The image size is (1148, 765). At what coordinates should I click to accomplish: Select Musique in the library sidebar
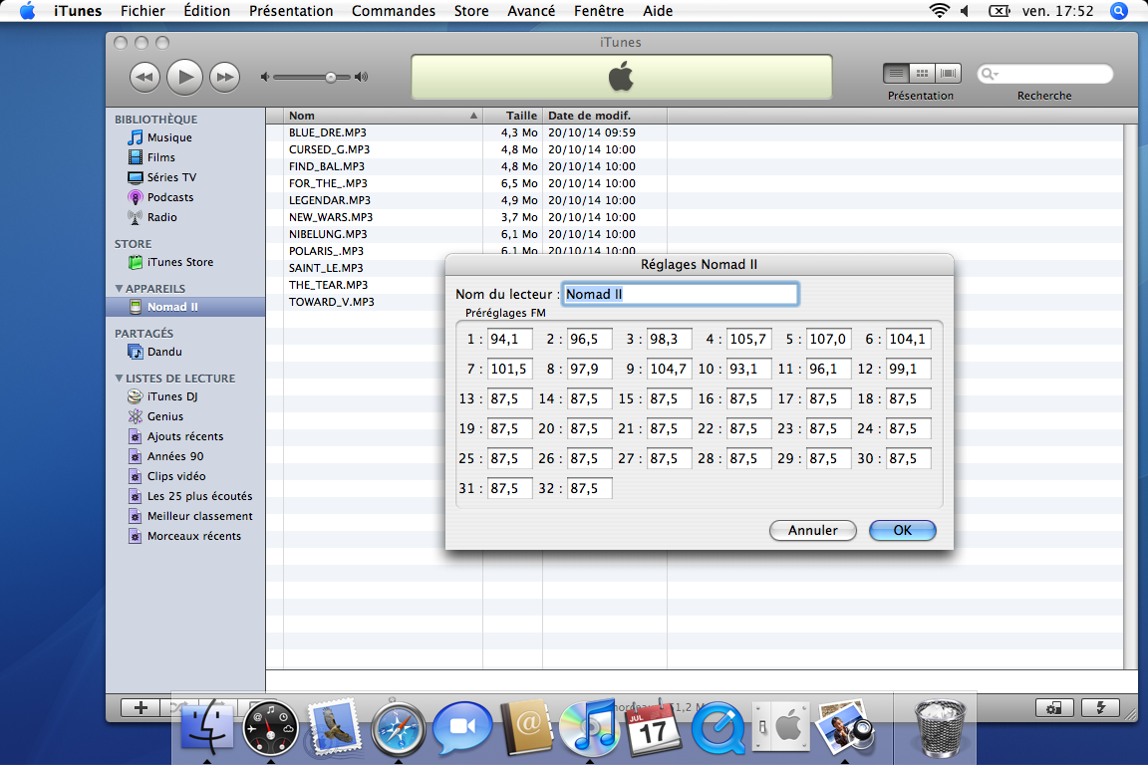click(x=169, y=137)
